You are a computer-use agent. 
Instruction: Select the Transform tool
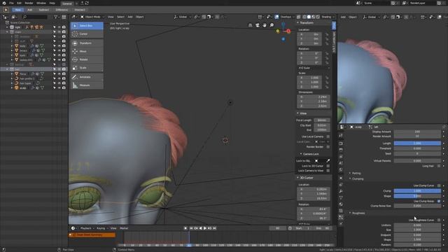[87, 43]
